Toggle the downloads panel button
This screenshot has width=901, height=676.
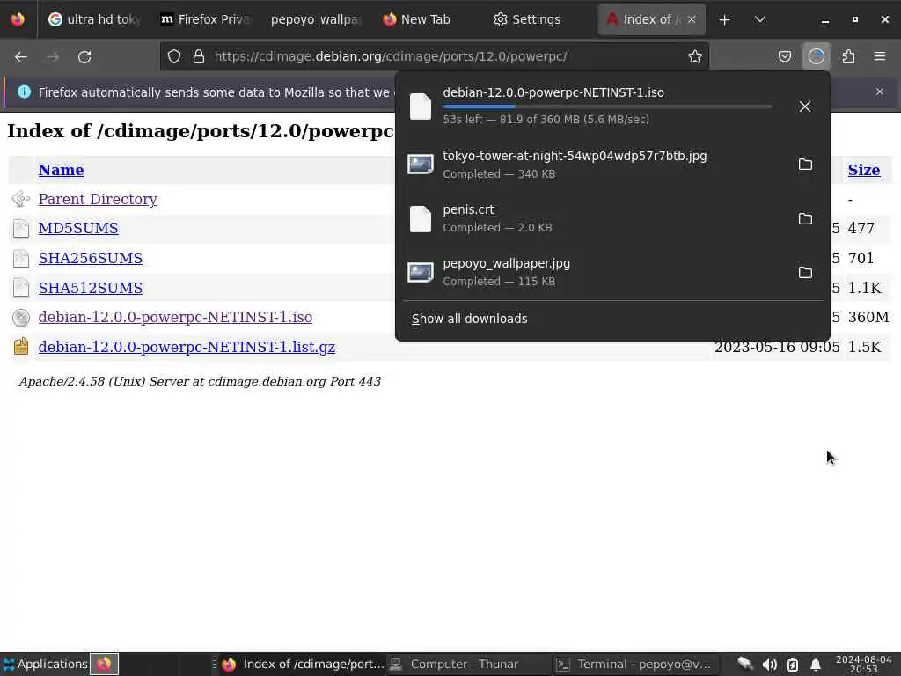pyautogui.click(x=816, y=56)
